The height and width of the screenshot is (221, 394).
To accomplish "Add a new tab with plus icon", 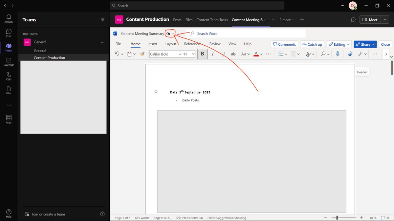I will pyautogui.click(x=302, y=20).
